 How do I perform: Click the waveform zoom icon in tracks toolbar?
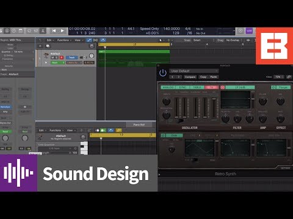pyautogui.click(x=248, y=40)
